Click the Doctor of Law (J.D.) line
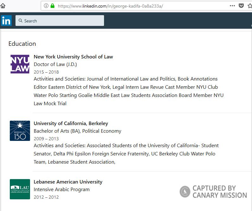This screenshot has height=211, width=252. (x=55, y=64)
